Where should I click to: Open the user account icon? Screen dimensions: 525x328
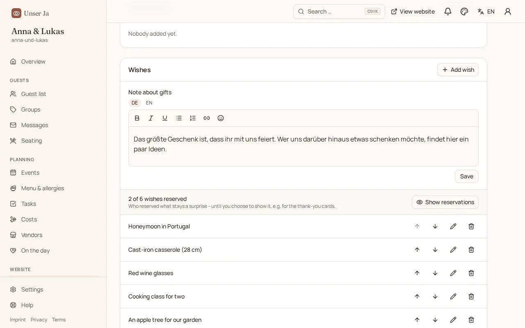coord(508,11)
